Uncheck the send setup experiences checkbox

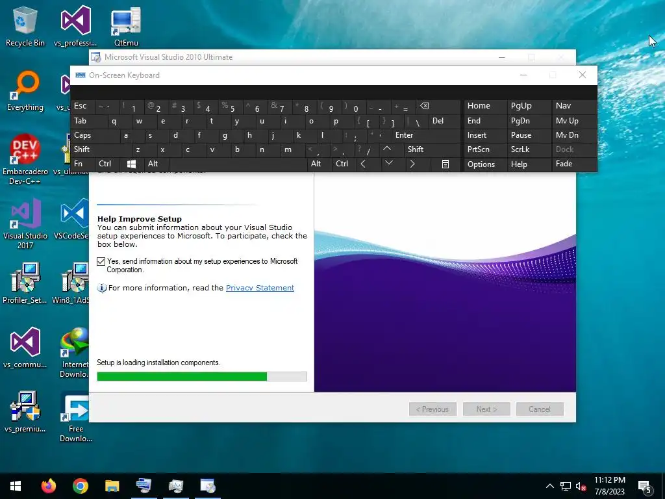(x=101, y=261)
